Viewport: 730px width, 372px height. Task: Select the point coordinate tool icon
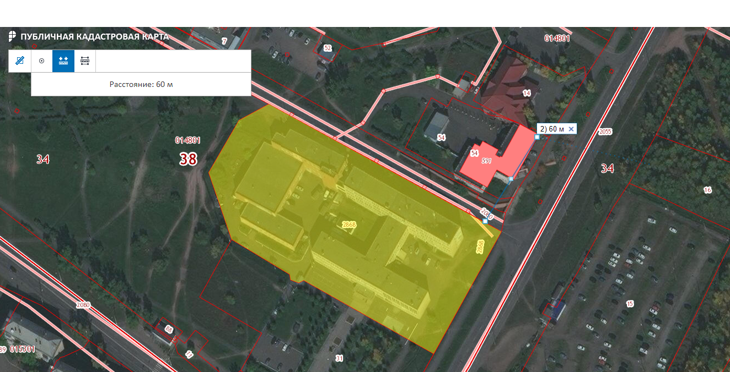point(41,61)
